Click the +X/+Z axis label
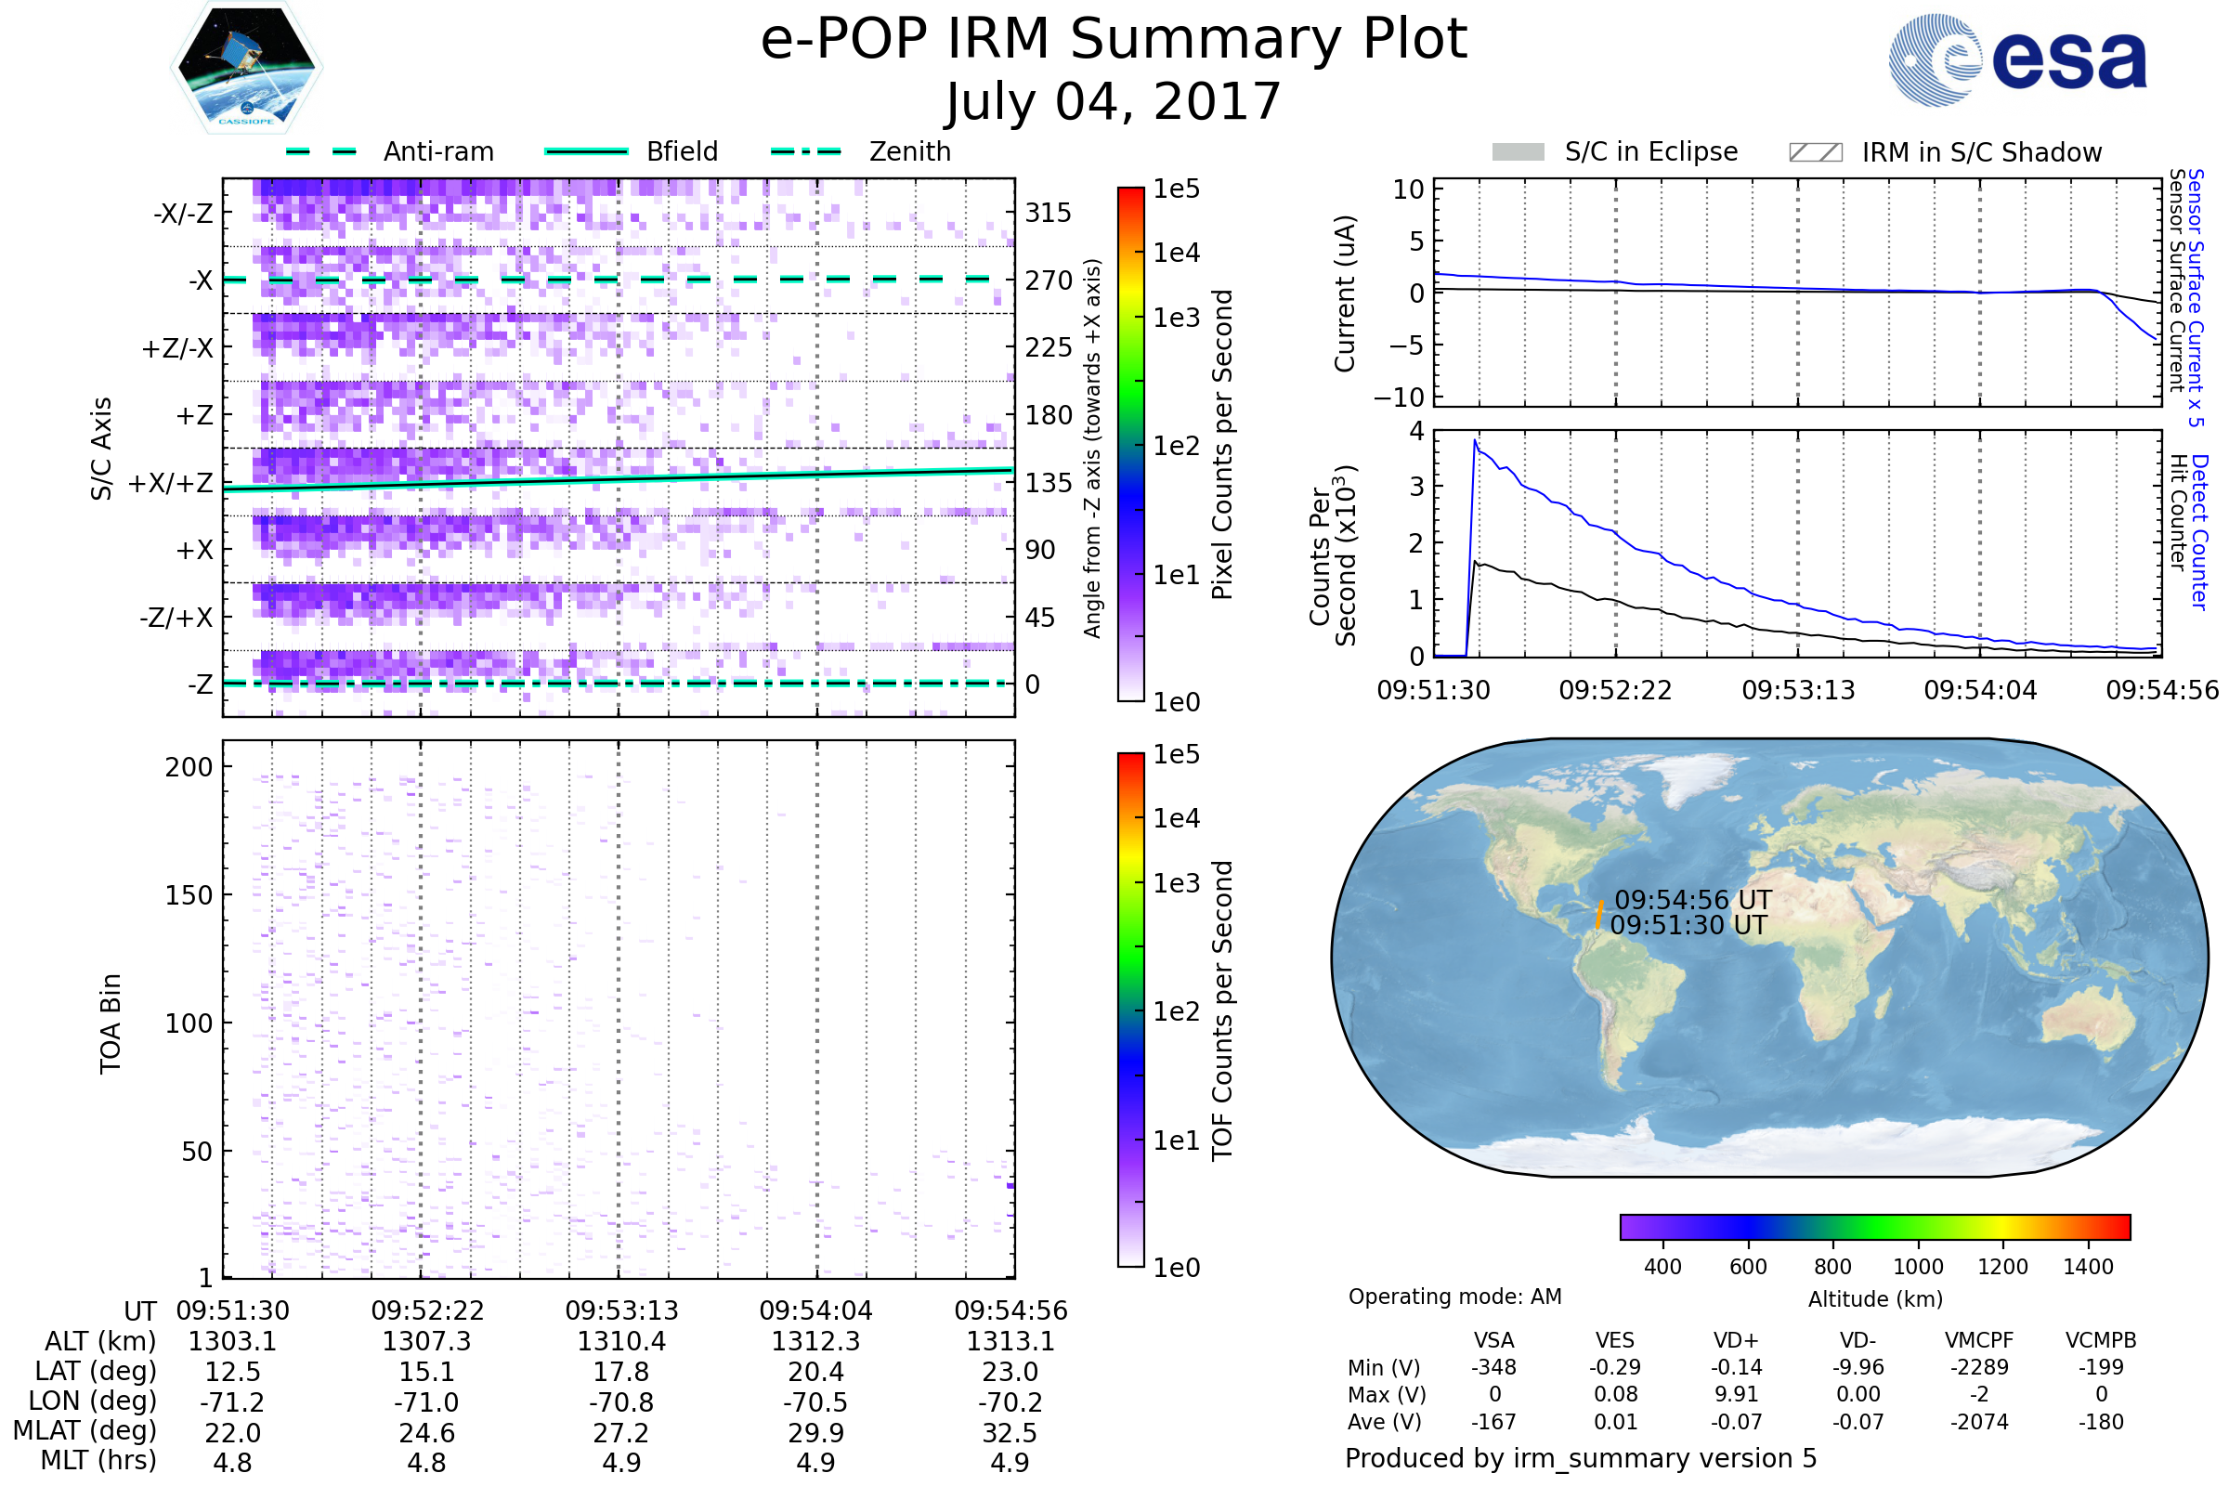 tap(171, 483)
